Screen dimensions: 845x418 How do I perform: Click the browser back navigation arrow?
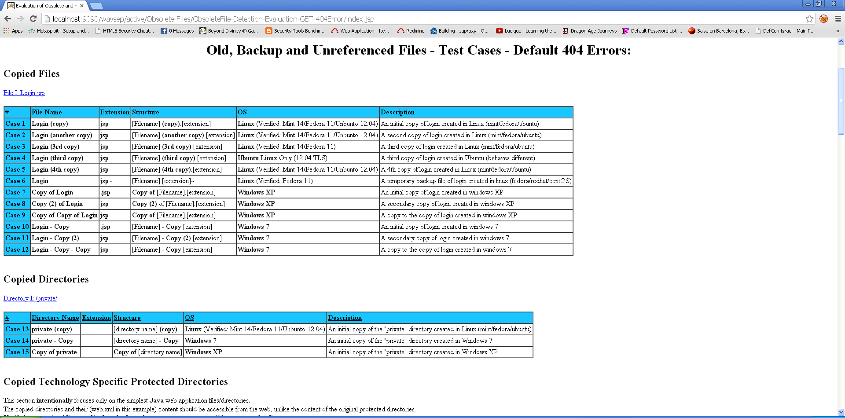pos(8,19)
